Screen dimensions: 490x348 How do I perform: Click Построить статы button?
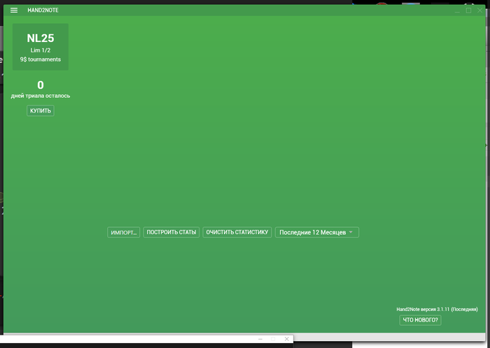(171, 232)
